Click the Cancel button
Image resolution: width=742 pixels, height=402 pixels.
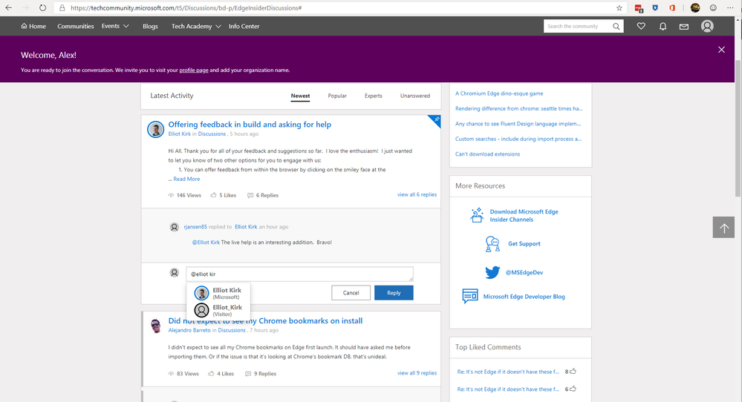point(351,293)
